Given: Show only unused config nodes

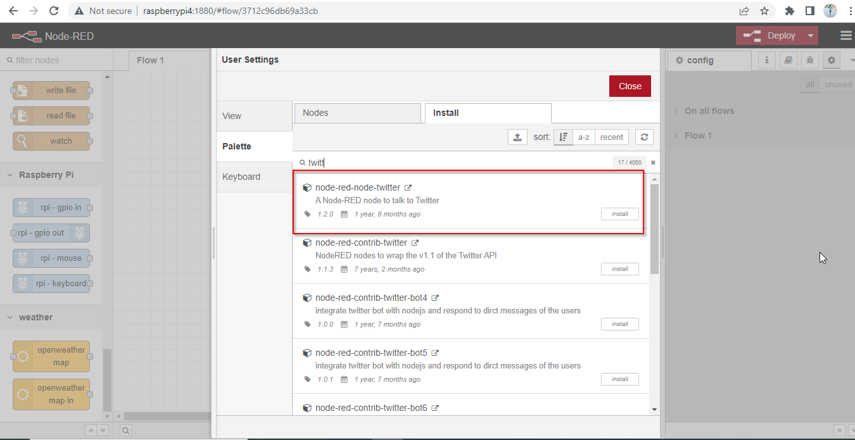Looking at the screenshot, I should point(837,84).
